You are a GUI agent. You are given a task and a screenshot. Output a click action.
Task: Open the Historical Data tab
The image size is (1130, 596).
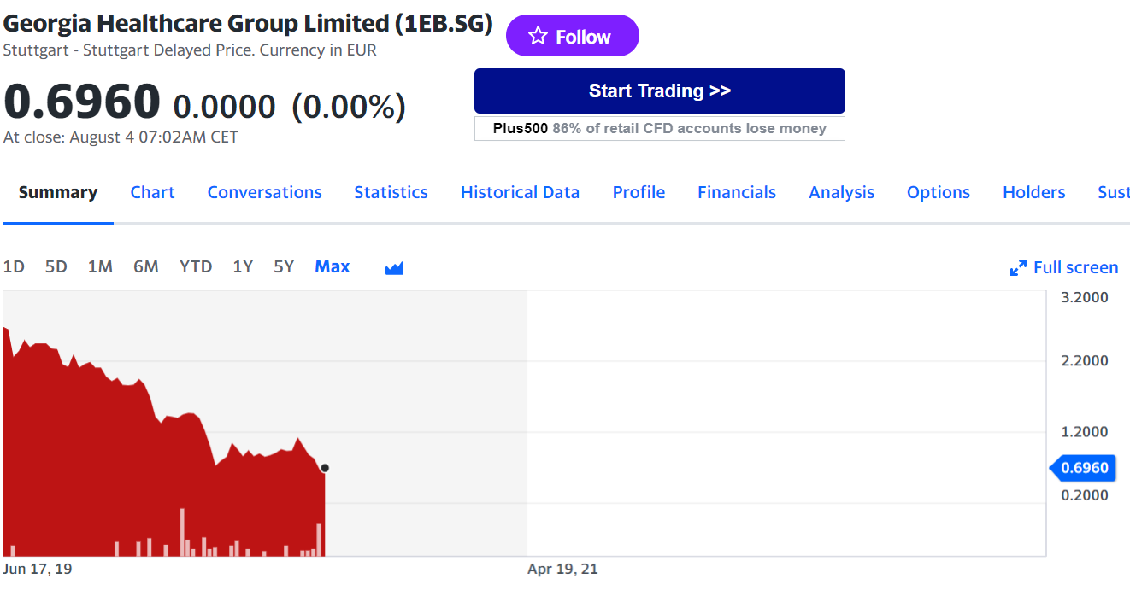(520, 192)
